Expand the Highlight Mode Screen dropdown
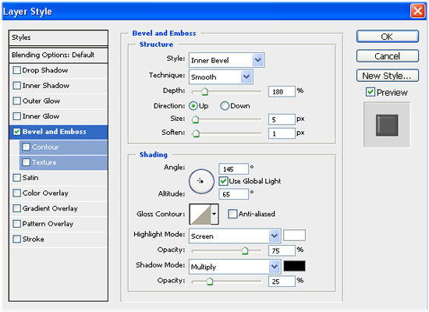429x312 pixels. tap(235, 236)
